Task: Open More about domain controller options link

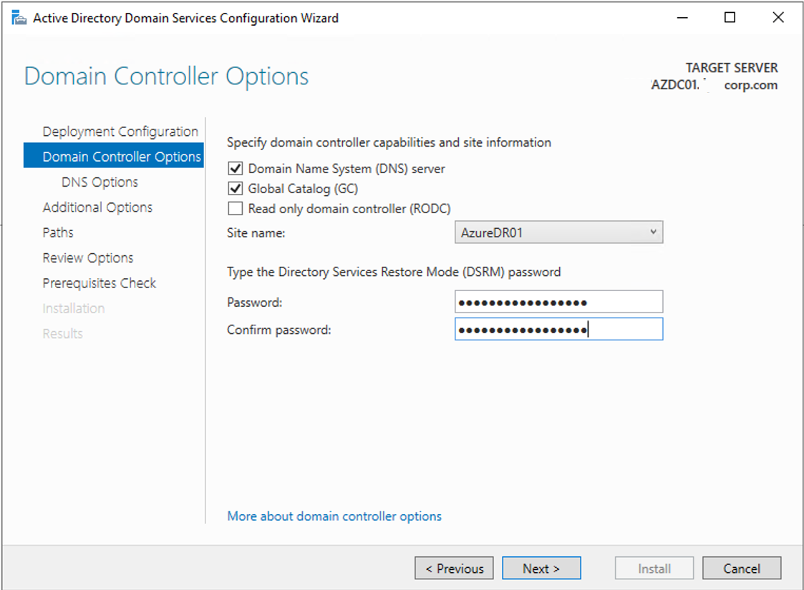Action: click(334, 516)
